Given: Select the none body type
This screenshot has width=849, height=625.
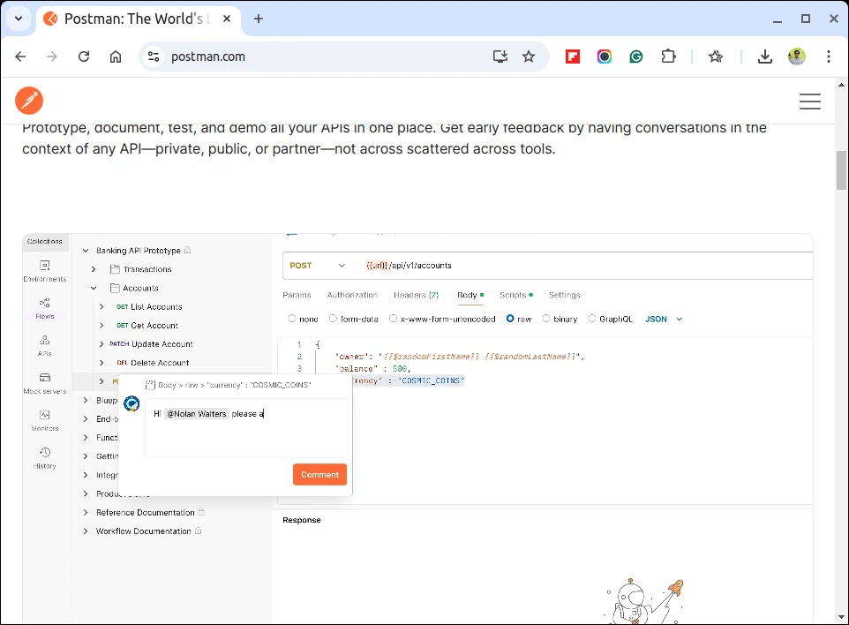Looking at the screenshot, I should [x=292, y=319].
